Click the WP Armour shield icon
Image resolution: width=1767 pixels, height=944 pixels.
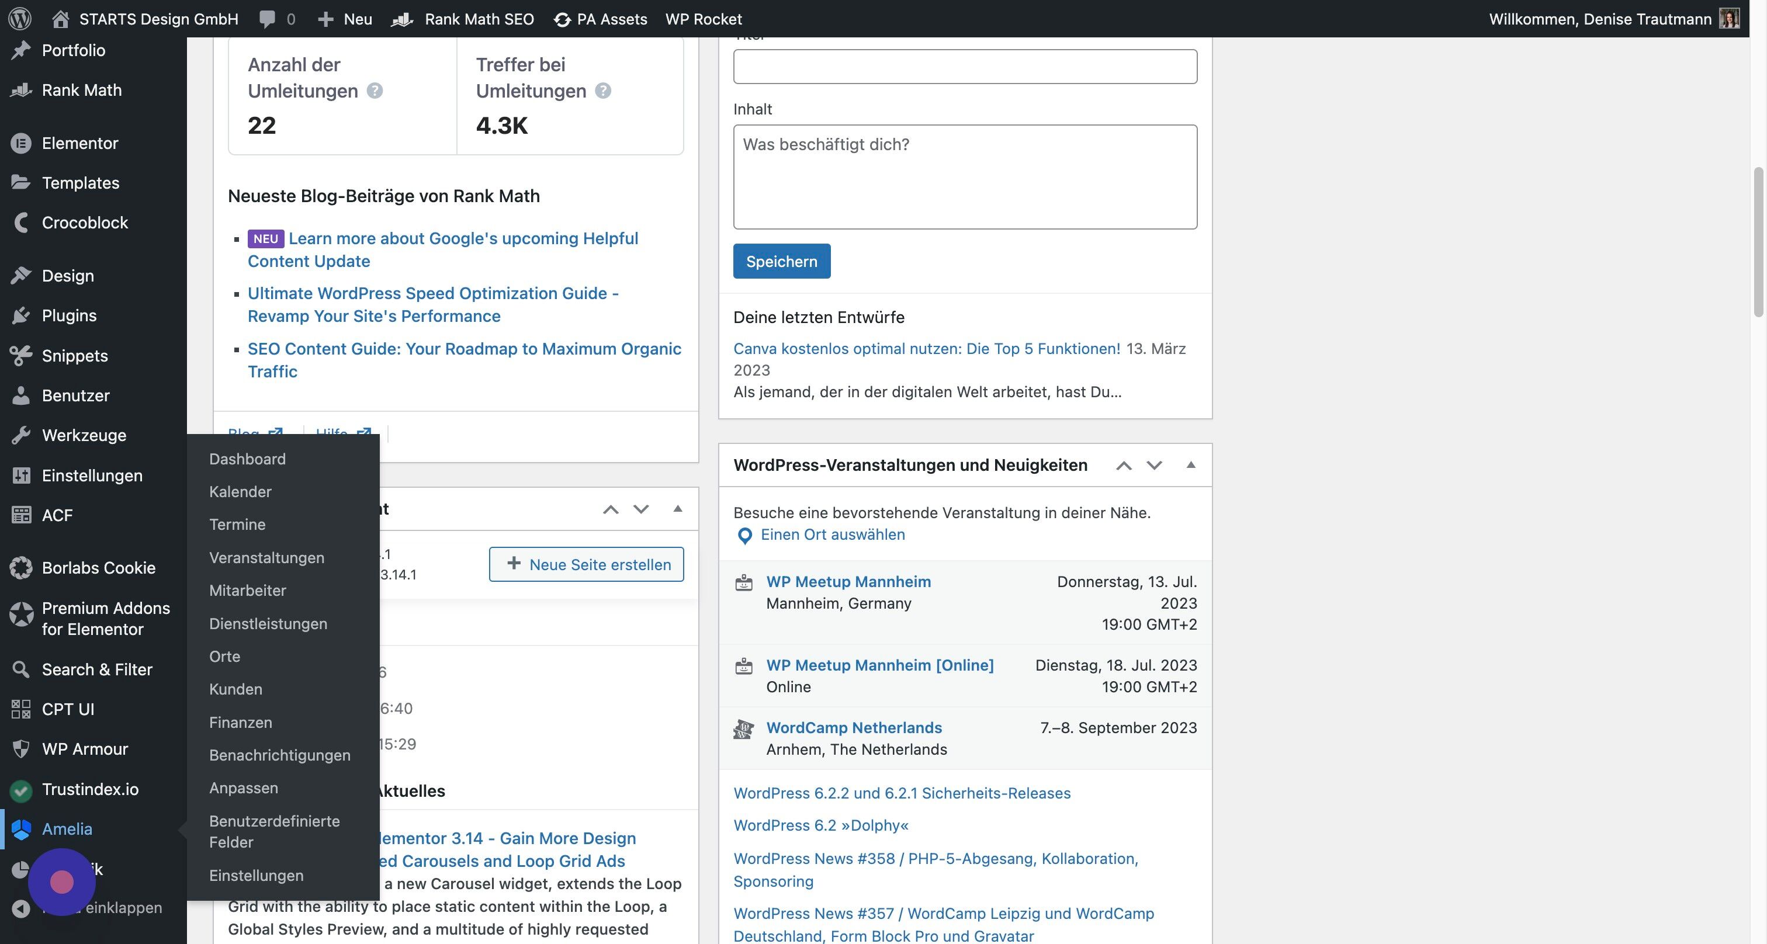[21, 749]
